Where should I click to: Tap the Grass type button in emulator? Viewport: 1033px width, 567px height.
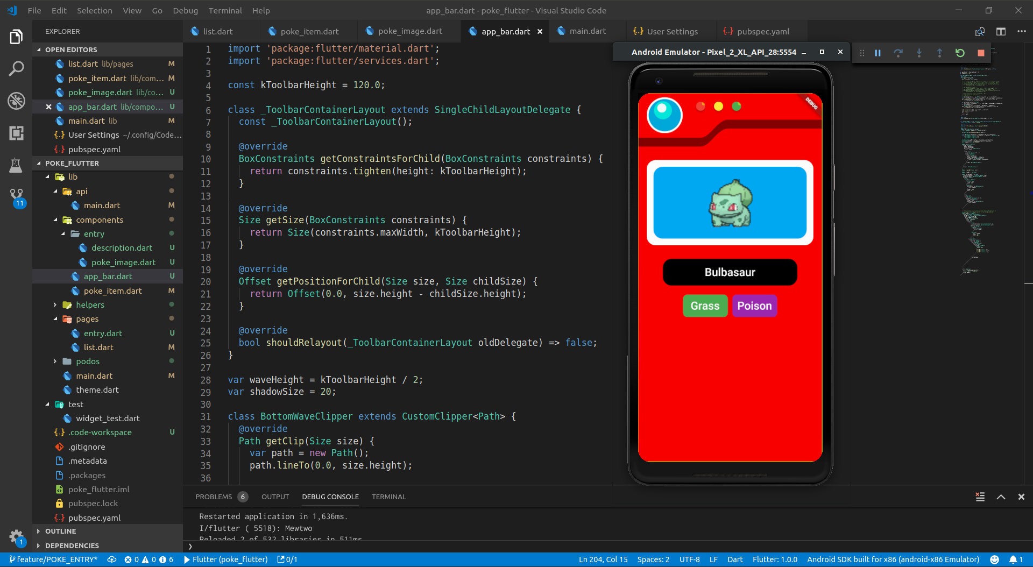click(x=705, y=306)
